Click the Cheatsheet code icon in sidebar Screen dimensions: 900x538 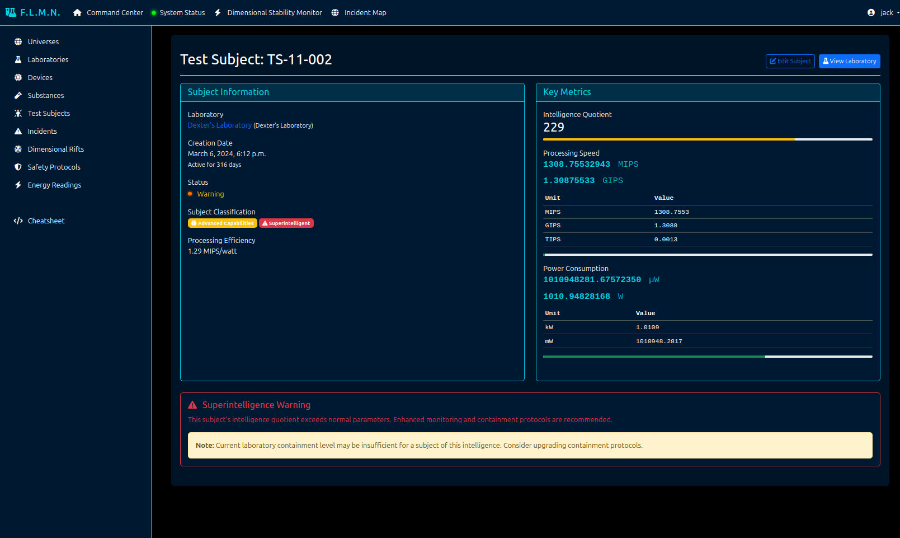click(x=18, y=221)
